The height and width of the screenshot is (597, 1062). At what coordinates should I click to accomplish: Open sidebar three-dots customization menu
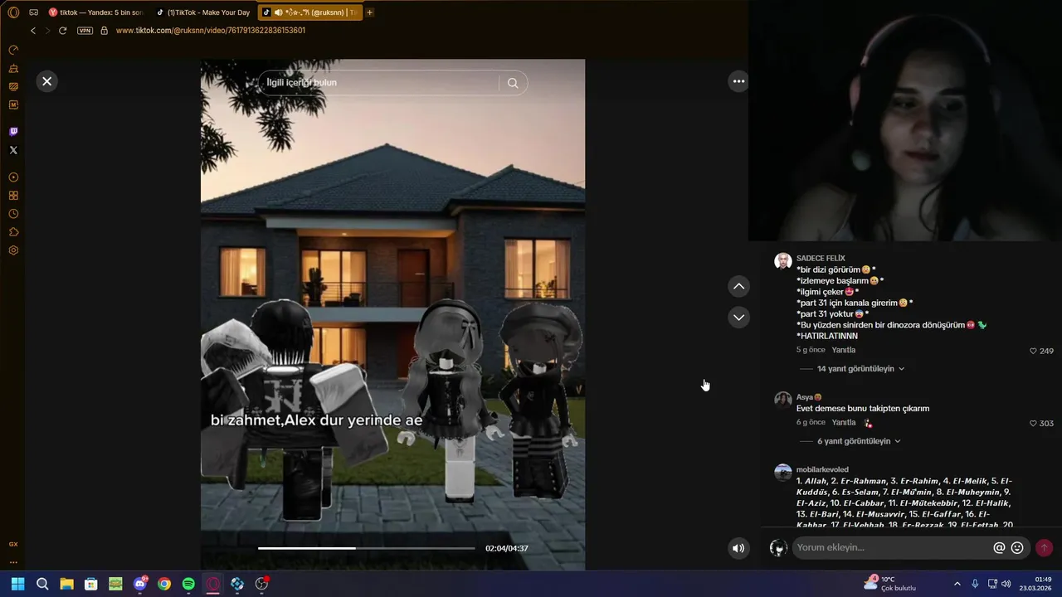tap(13, 562)
